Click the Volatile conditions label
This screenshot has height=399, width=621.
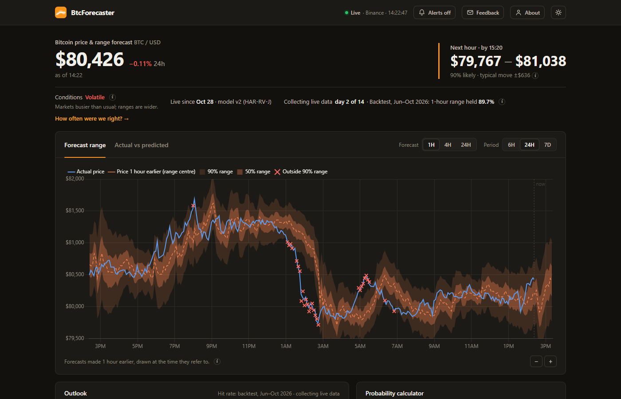tap(95, 97)
